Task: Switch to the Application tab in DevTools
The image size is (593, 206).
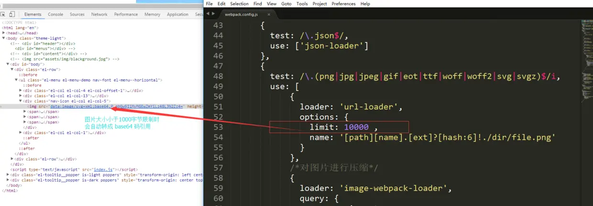Action: pos(178,14)
